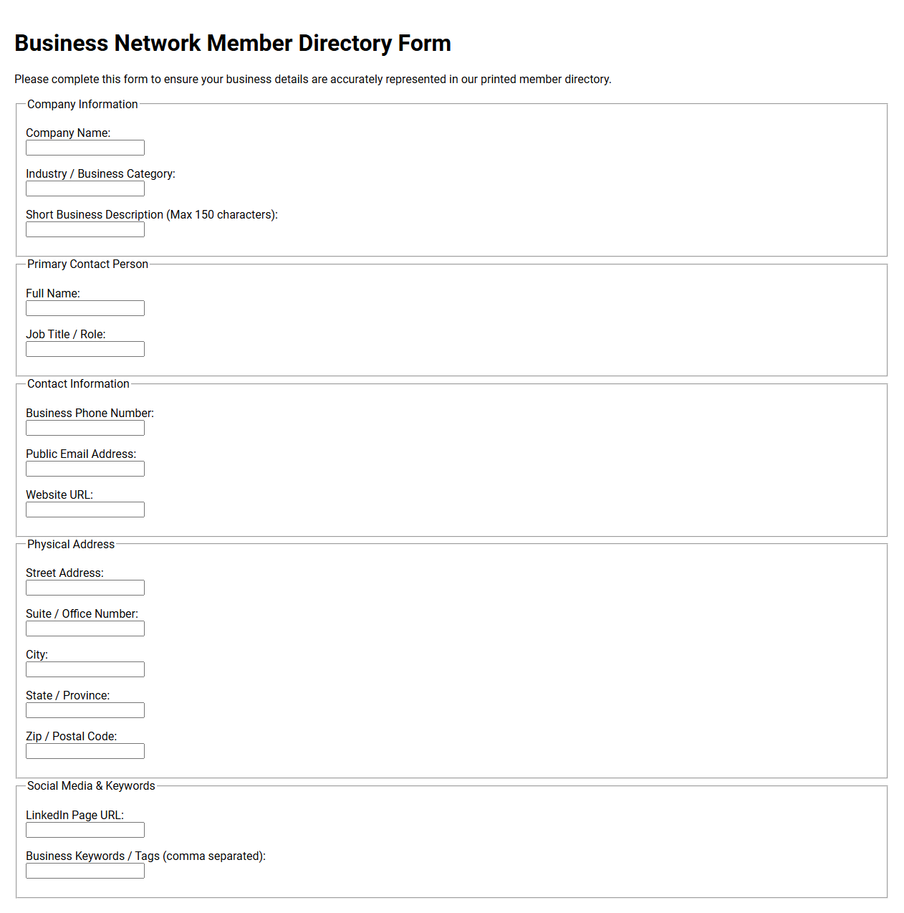Focus the Job Title / Role field
The height and width of the screenshot is (913, 904).
[85, 349]
